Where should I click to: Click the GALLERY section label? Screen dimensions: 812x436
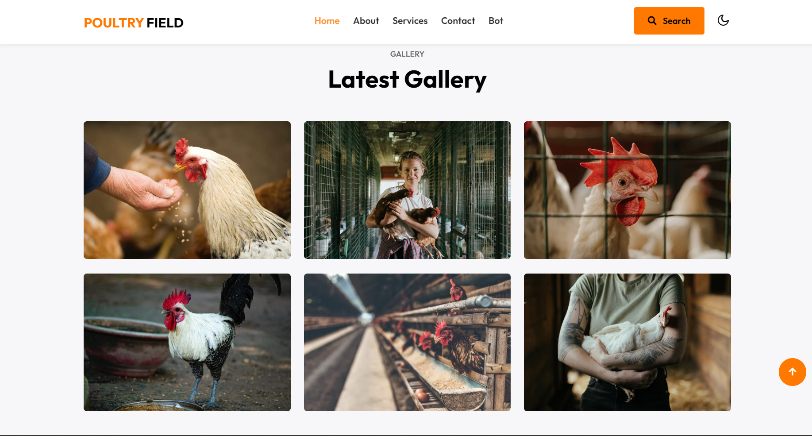tap(407, 54)
